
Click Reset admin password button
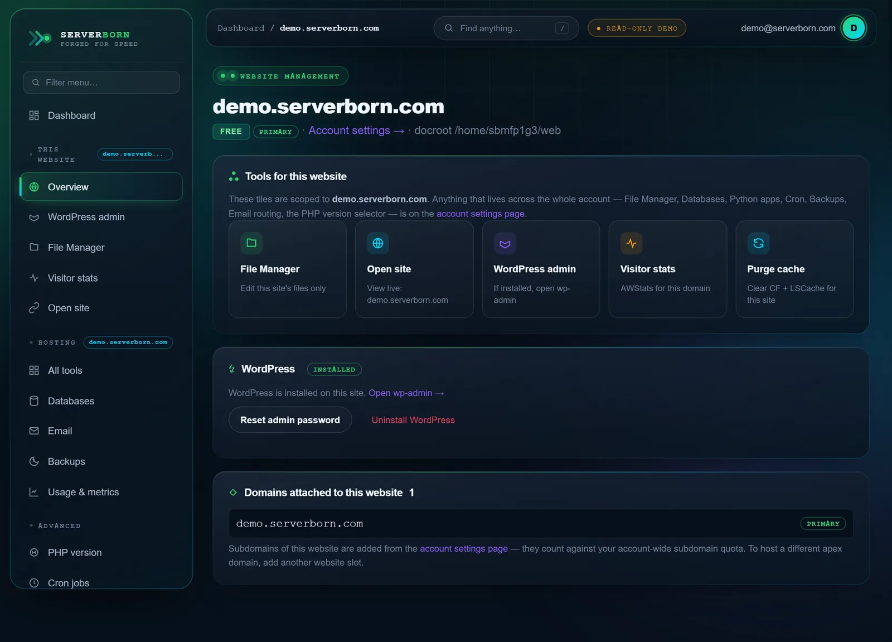coord(290,420)
